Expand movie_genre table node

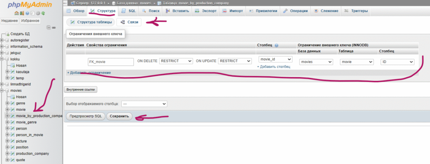8,122
